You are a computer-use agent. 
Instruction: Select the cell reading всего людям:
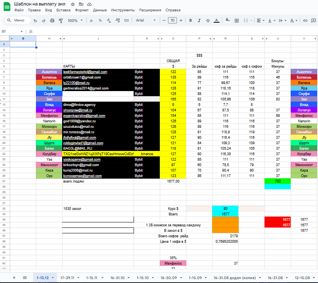pos(98,181)
